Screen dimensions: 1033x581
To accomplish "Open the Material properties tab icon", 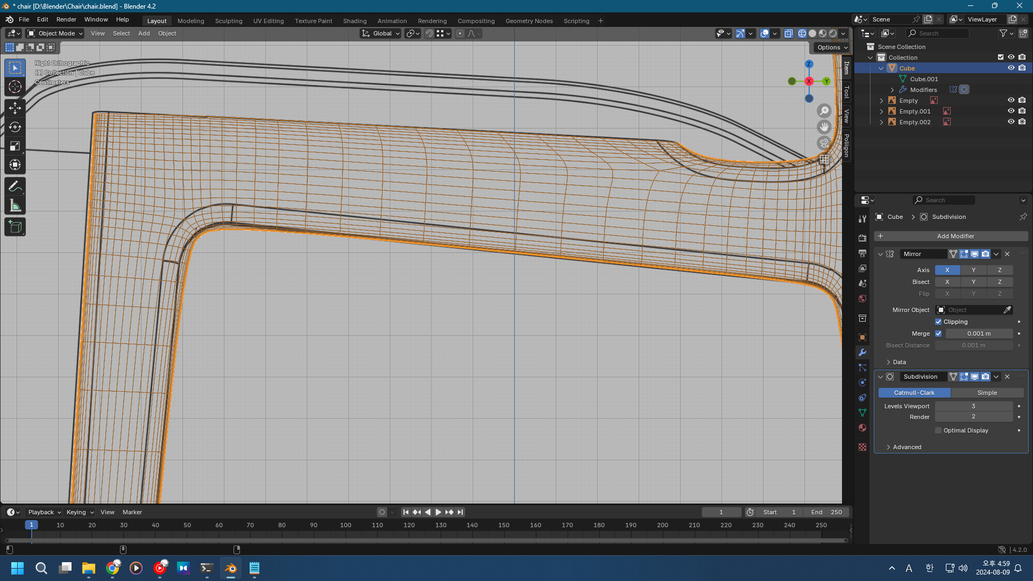I will tap(862, 428).
